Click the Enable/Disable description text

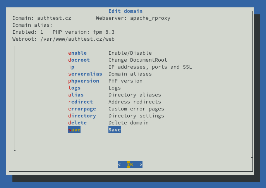pyautogui.click(x=130, y=53)
